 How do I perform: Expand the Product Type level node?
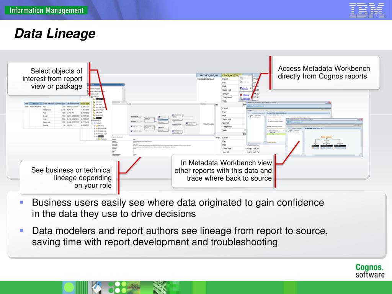[x=95, y=134]
